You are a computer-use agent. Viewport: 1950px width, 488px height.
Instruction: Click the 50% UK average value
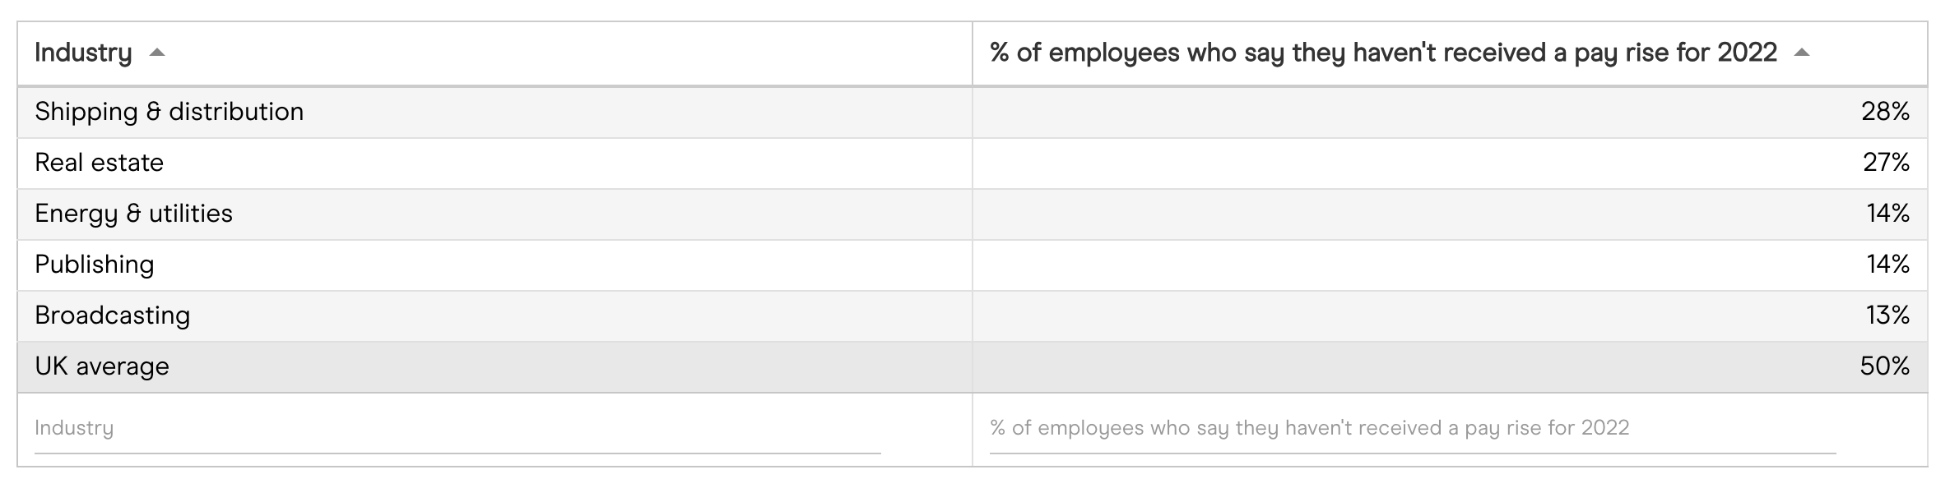[x=1884, y=366]
